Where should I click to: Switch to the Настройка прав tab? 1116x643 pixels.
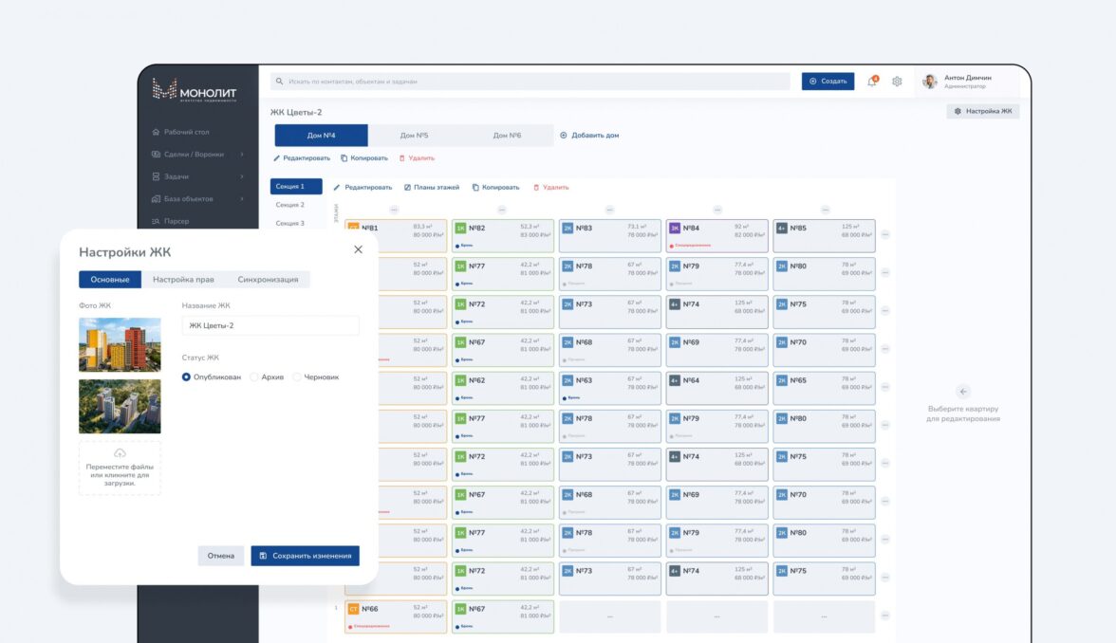[x=183, y=280]
